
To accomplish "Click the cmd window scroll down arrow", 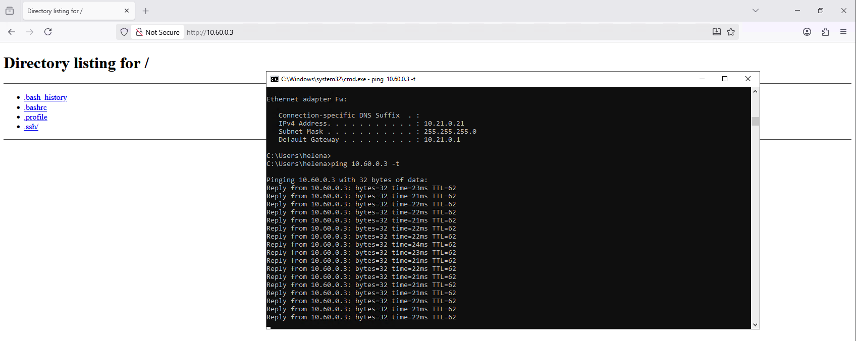I will (x=755, y=325).
